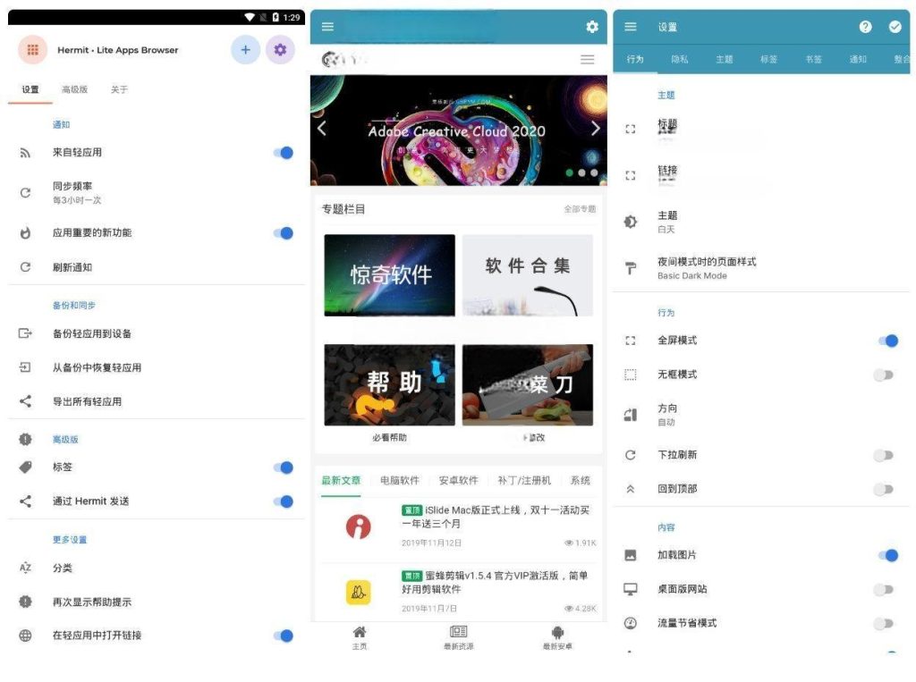Select the 隐私 settings tab
Image resolution: width=916 pixels, height=682 pixels.
(x=680, y=59)
